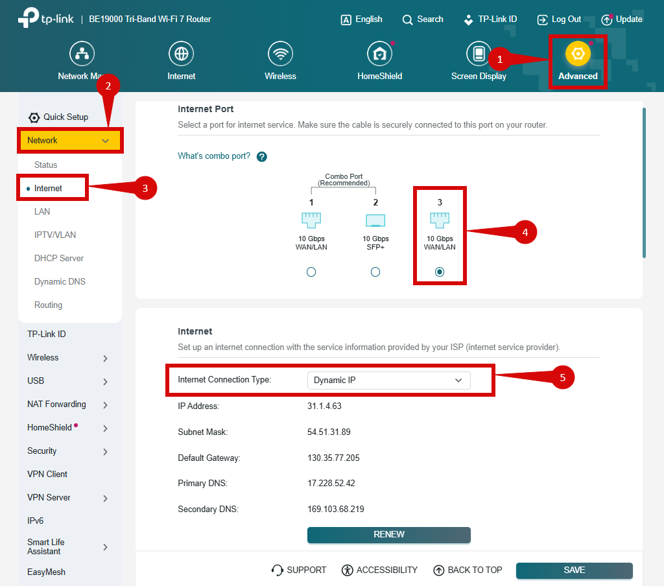Click the Internet globe icon in top navigation
The image size is (664, 586).
pos(181,54)
